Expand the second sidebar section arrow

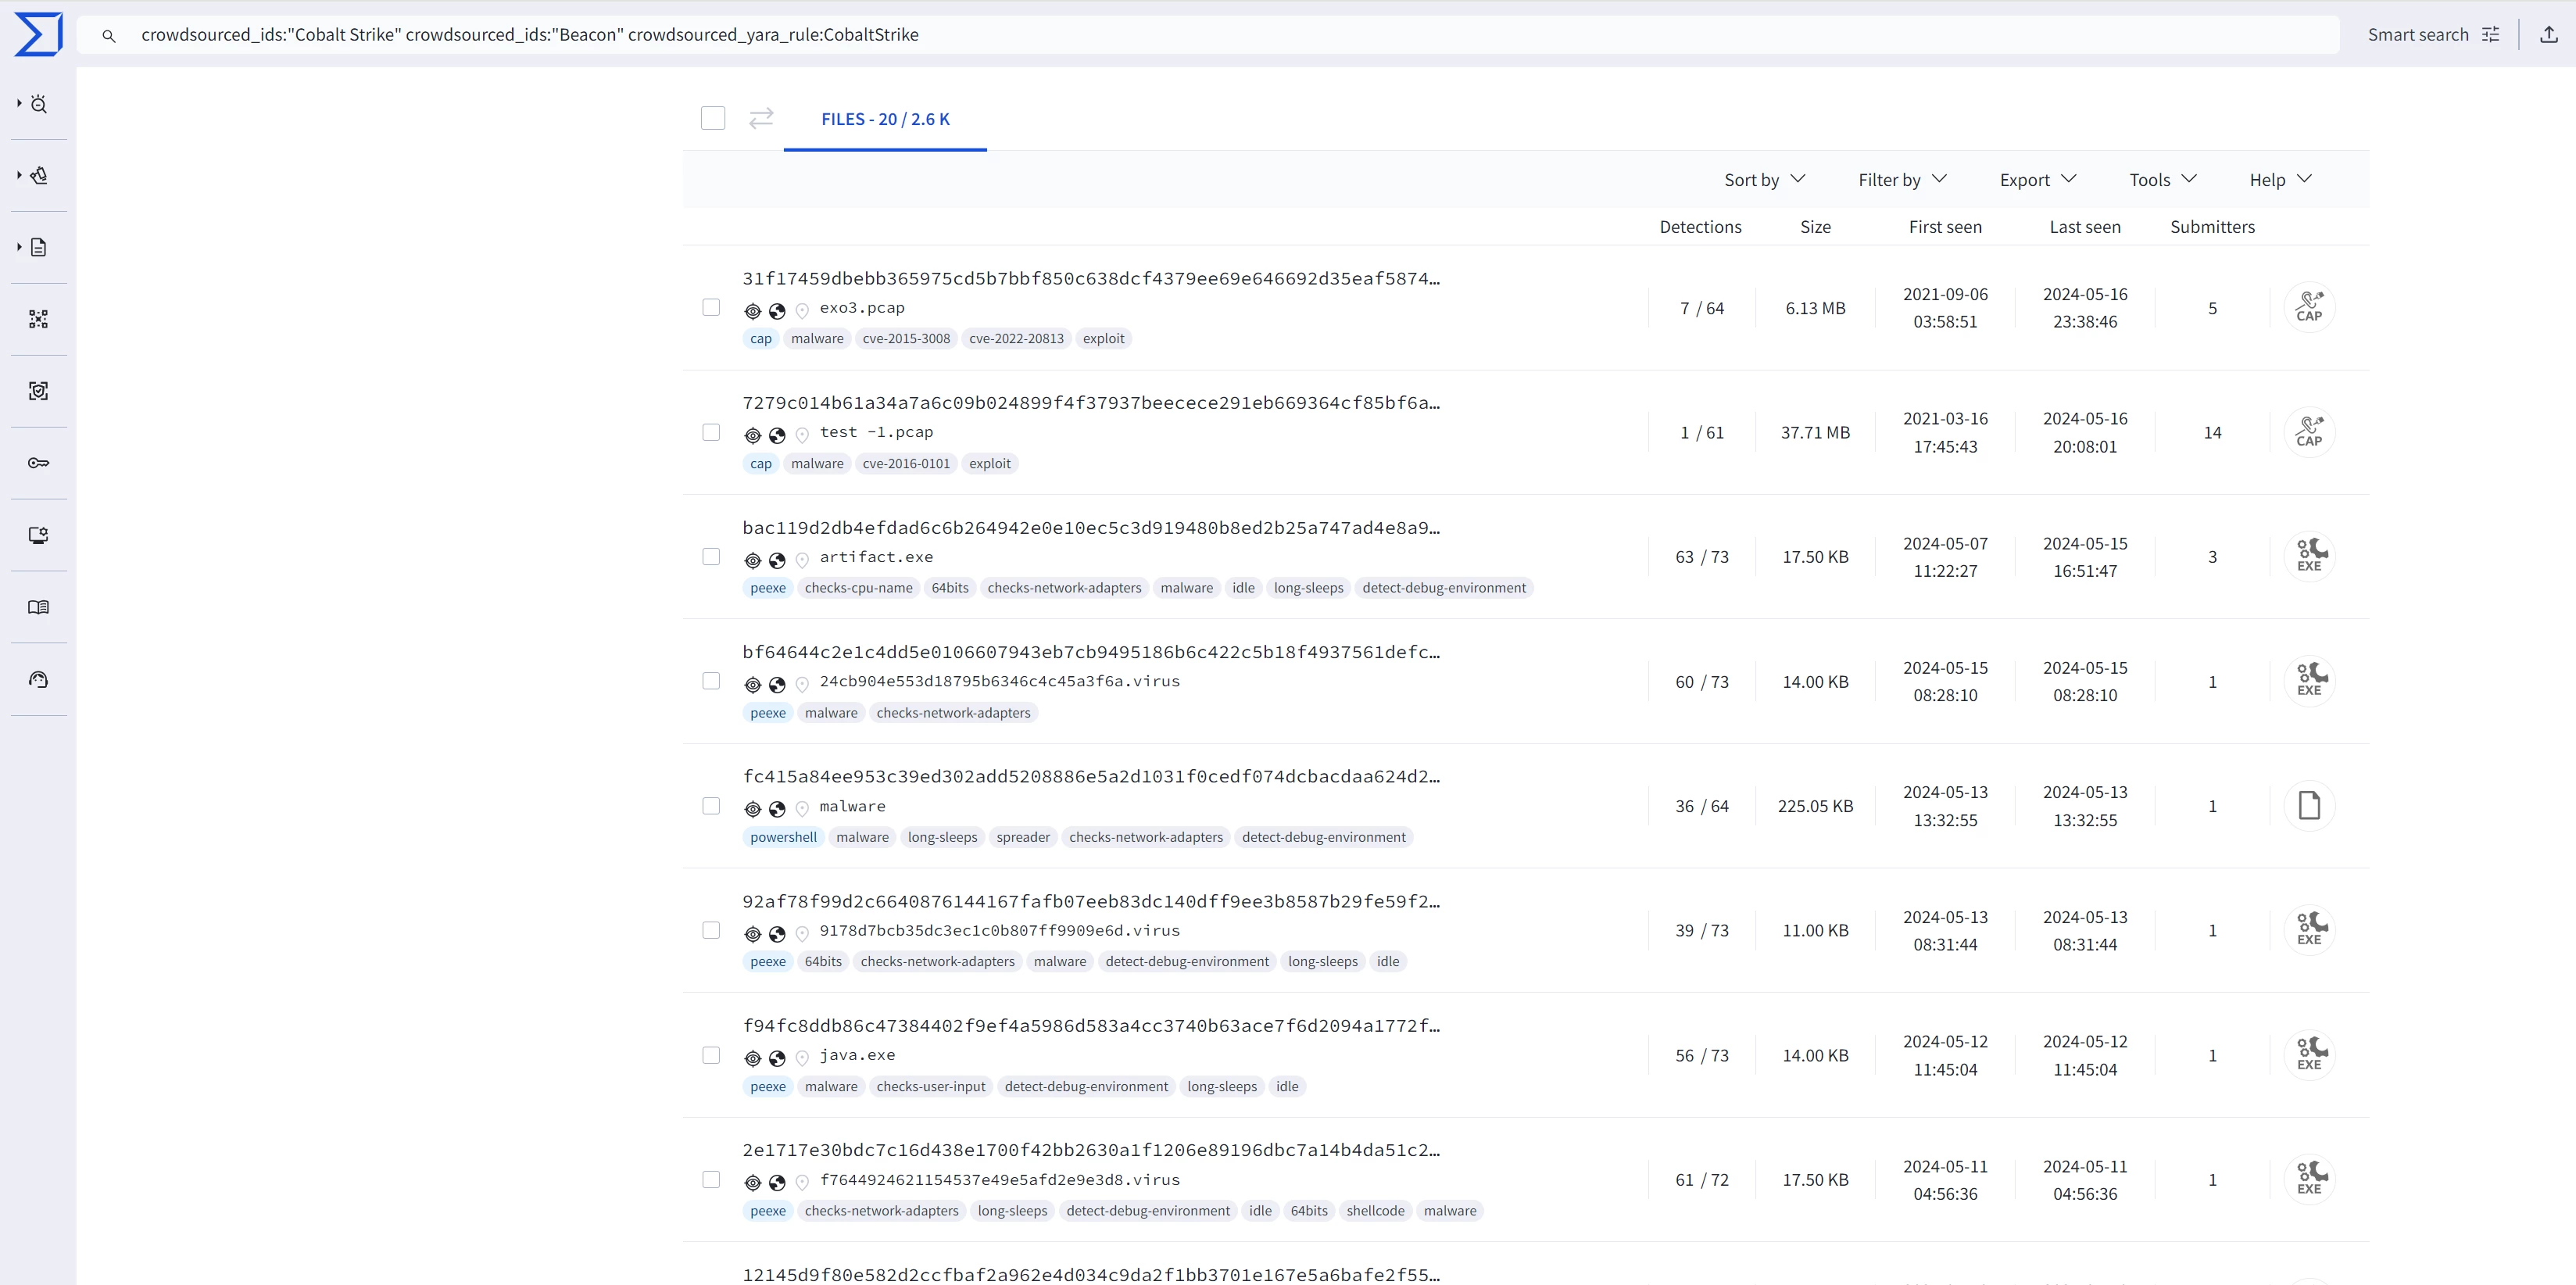coord(19,175)
